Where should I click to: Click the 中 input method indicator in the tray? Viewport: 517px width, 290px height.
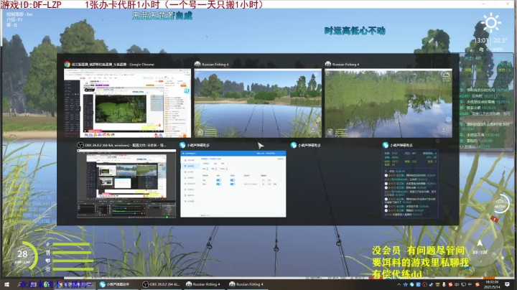[470, 285]
